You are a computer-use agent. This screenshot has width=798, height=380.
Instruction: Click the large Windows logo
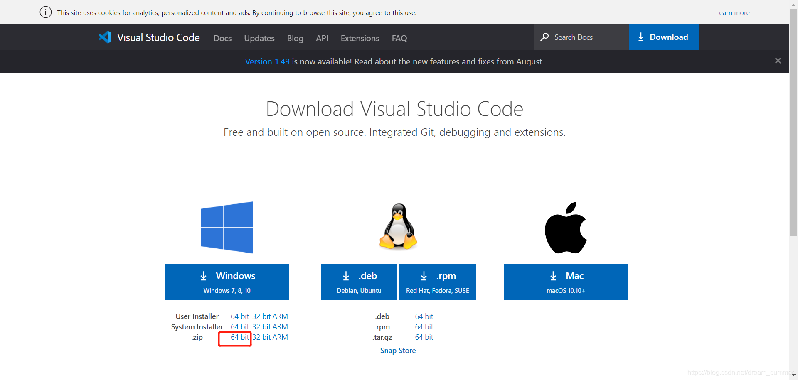point(227,228)
